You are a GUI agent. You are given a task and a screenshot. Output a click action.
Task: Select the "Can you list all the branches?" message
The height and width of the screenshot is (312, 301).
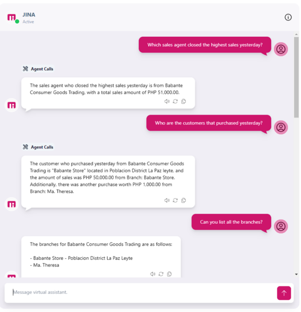[231, 222]
